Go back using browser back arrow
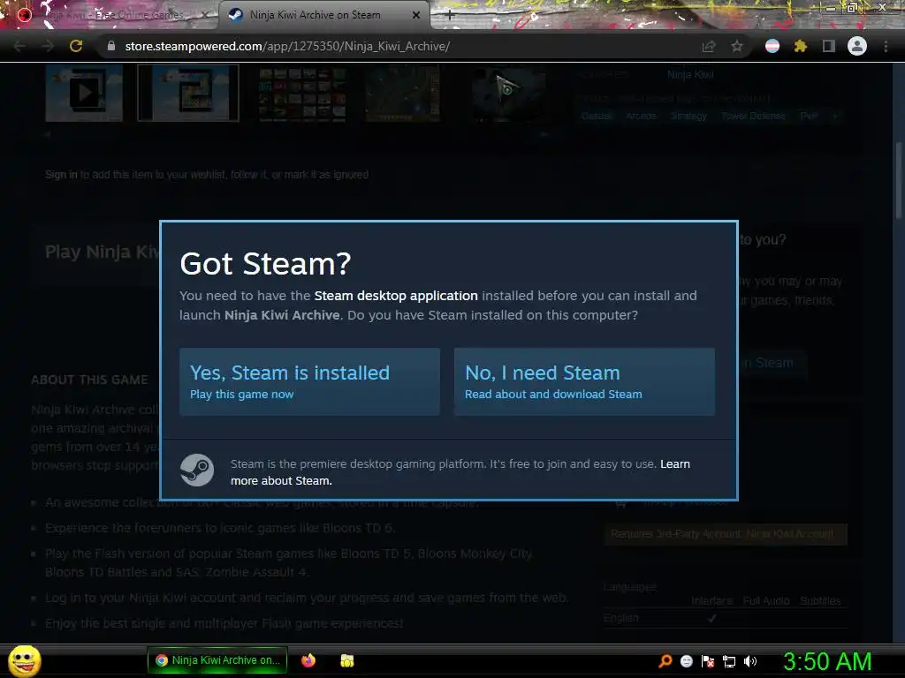This screenshot has height=678, width=905. [x=19, y=46]
